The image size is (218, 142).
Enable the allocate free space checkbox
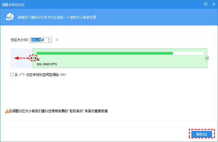pyautogui.click(x=12, y=75)
